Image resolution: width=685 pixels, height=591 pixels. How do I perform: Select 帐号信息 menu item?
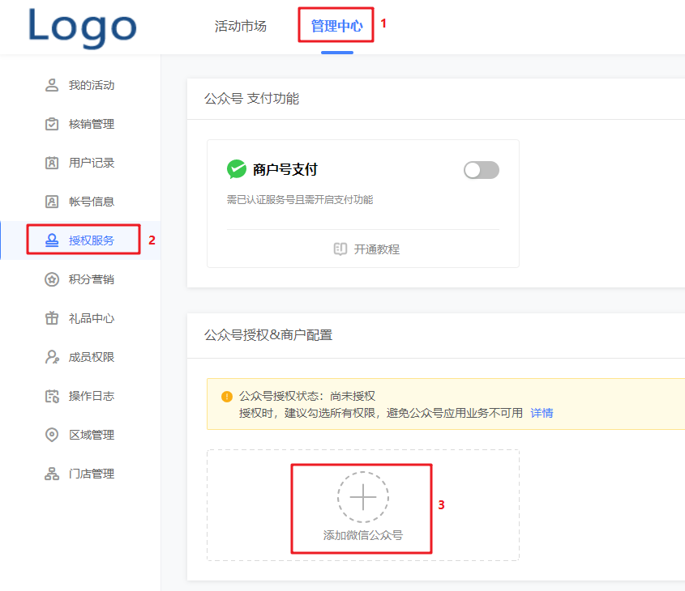click(92, 202)
